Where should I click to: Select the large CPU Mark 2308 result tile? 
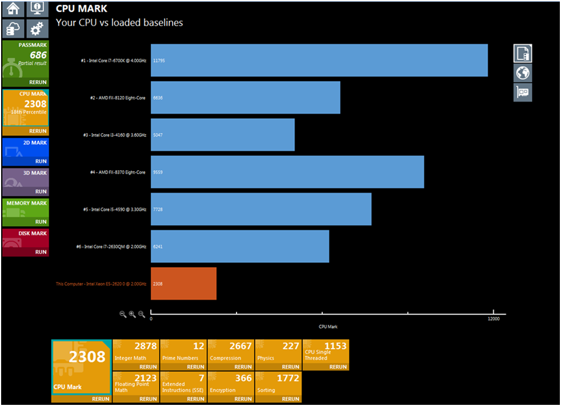click(x=81, y=367)
